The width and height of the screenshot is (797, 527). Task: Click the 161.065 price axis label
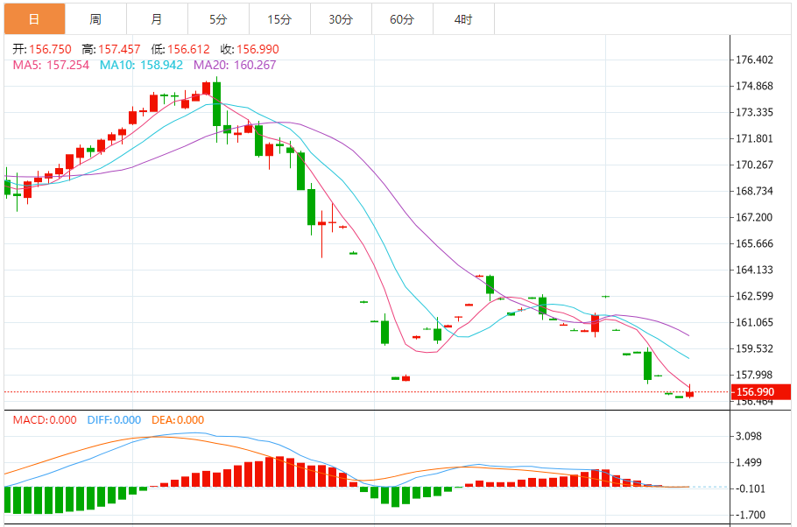coord(755,322)
